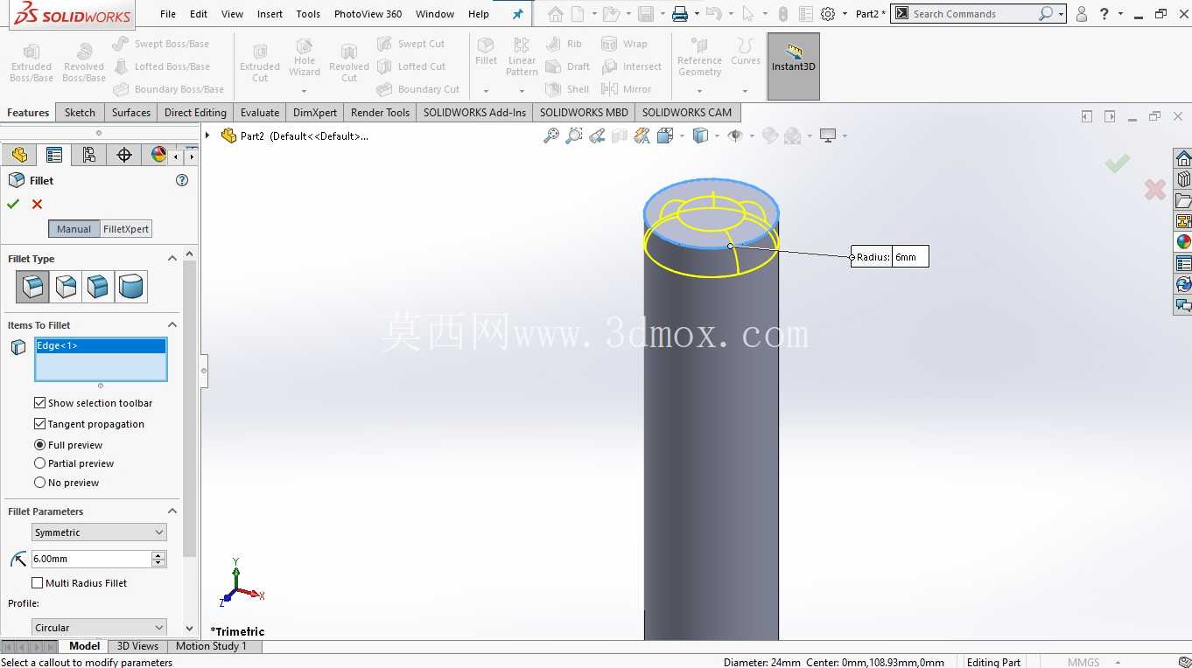Select Variable Size Fillet type icon
The width and height of the screenshot is (1192, 668).
click(66, 287)
